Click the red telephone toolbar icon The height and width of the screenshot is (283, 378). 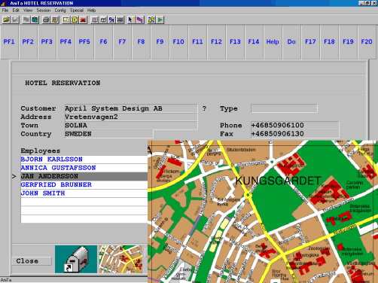point(83,20)
